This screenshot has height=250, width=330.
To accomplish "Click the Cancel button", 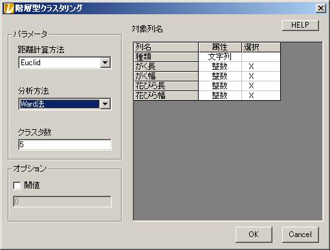I will click(x=300, y=234).
